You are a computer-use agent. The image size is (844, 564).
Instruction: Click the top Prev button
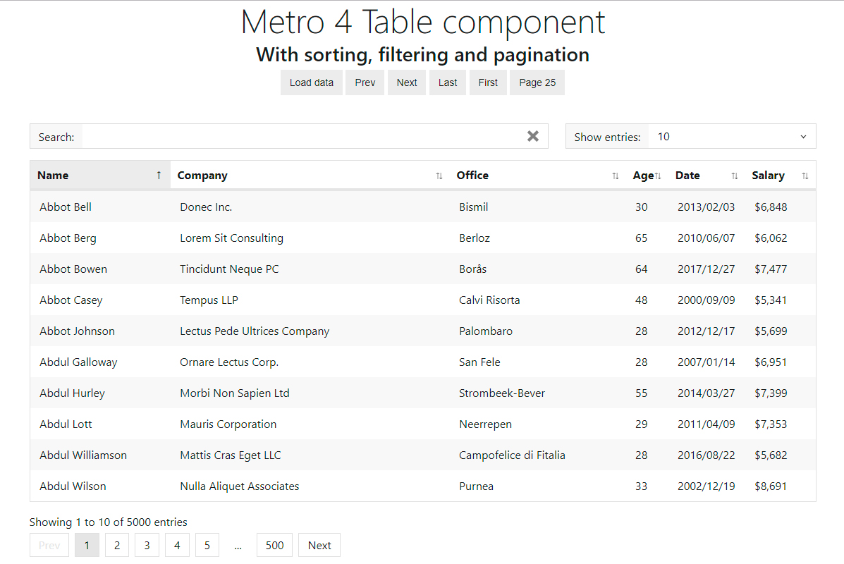365,82
